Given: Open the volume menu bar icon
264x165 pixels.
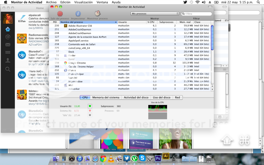Looking at the screenshot, I should coord(204,2).
